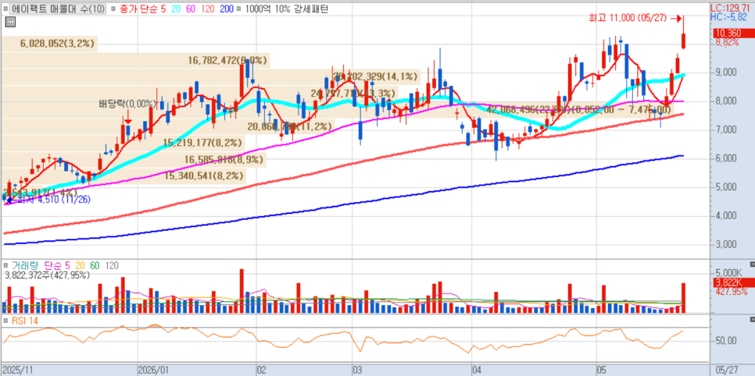Click the 최고 11,000 (05/27) high marker label
Viewport: 755px width, 376px height.
628,18
